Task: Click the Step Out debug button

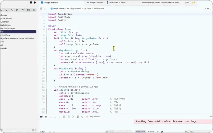Action: (59, 117)
